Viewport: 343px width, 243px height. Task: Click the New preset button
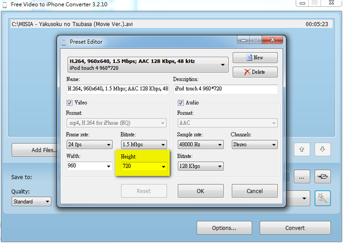[x=255, y=58]
